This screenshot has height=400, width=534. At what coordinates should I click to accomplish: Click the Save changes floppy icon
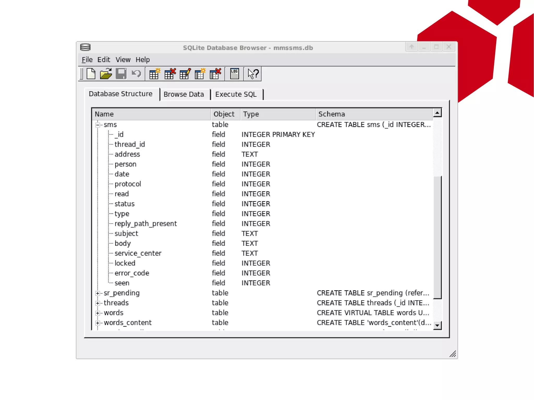click(x=121, y=74)
